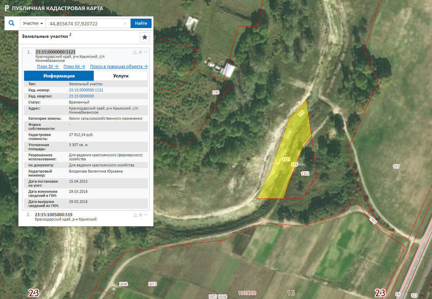The width and height of the screenshot is (432, 299).
Task: Click the parcel label 310 on the map
Action: tap(216, 92)
